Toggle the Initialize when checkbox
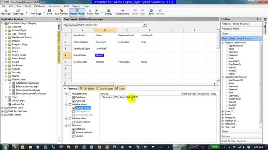268x150 pixels. 70,105
